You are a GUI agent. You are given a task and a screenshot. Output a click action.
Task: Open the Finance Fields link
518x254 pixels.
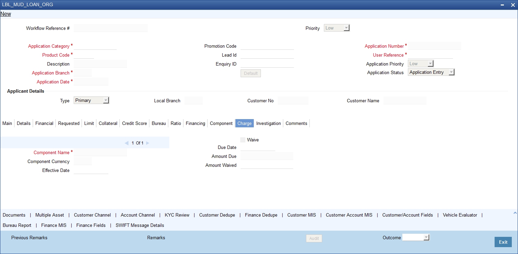click(91, 225)
